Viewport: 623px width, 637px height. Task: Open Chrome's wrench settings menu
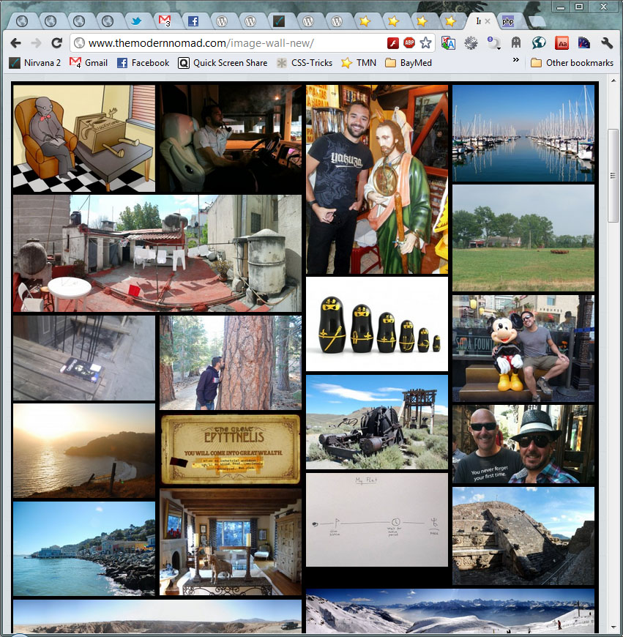(606, 43)
